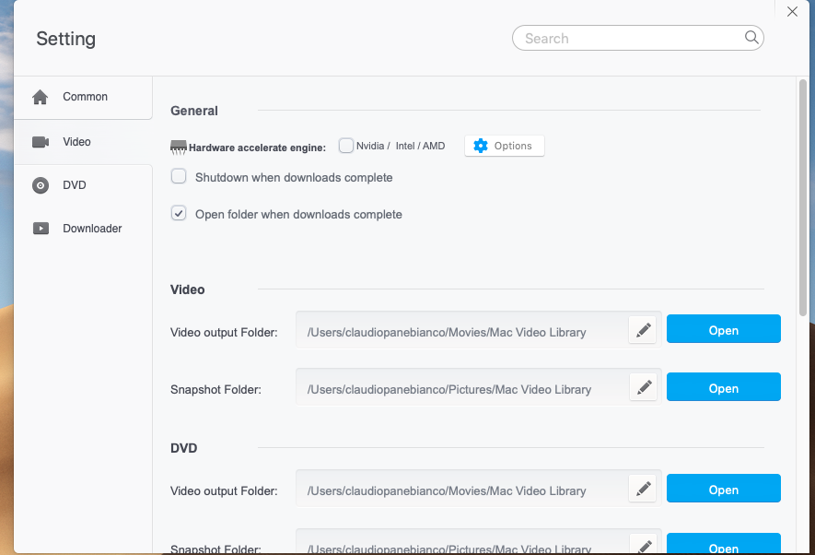Check Shutdown when downloads complete
The image size is (815, 555).
pos(179,176)
